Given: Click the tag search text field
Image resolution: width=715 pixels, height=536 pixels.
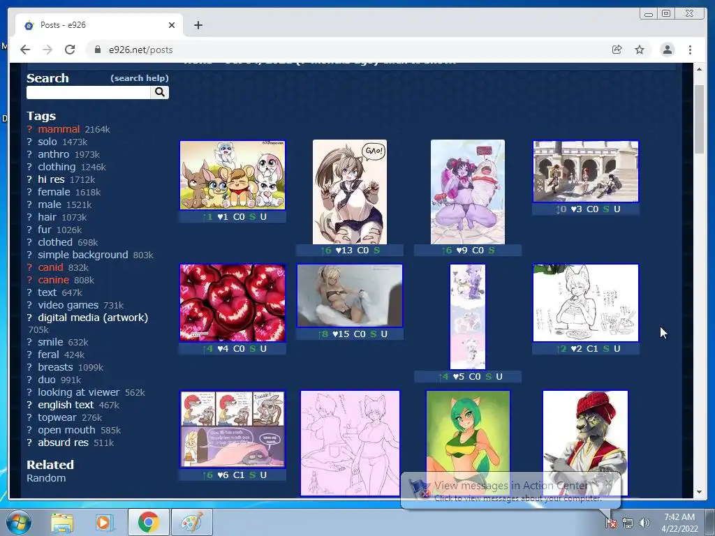Looking at the screenshot, I should pos(89,92).
